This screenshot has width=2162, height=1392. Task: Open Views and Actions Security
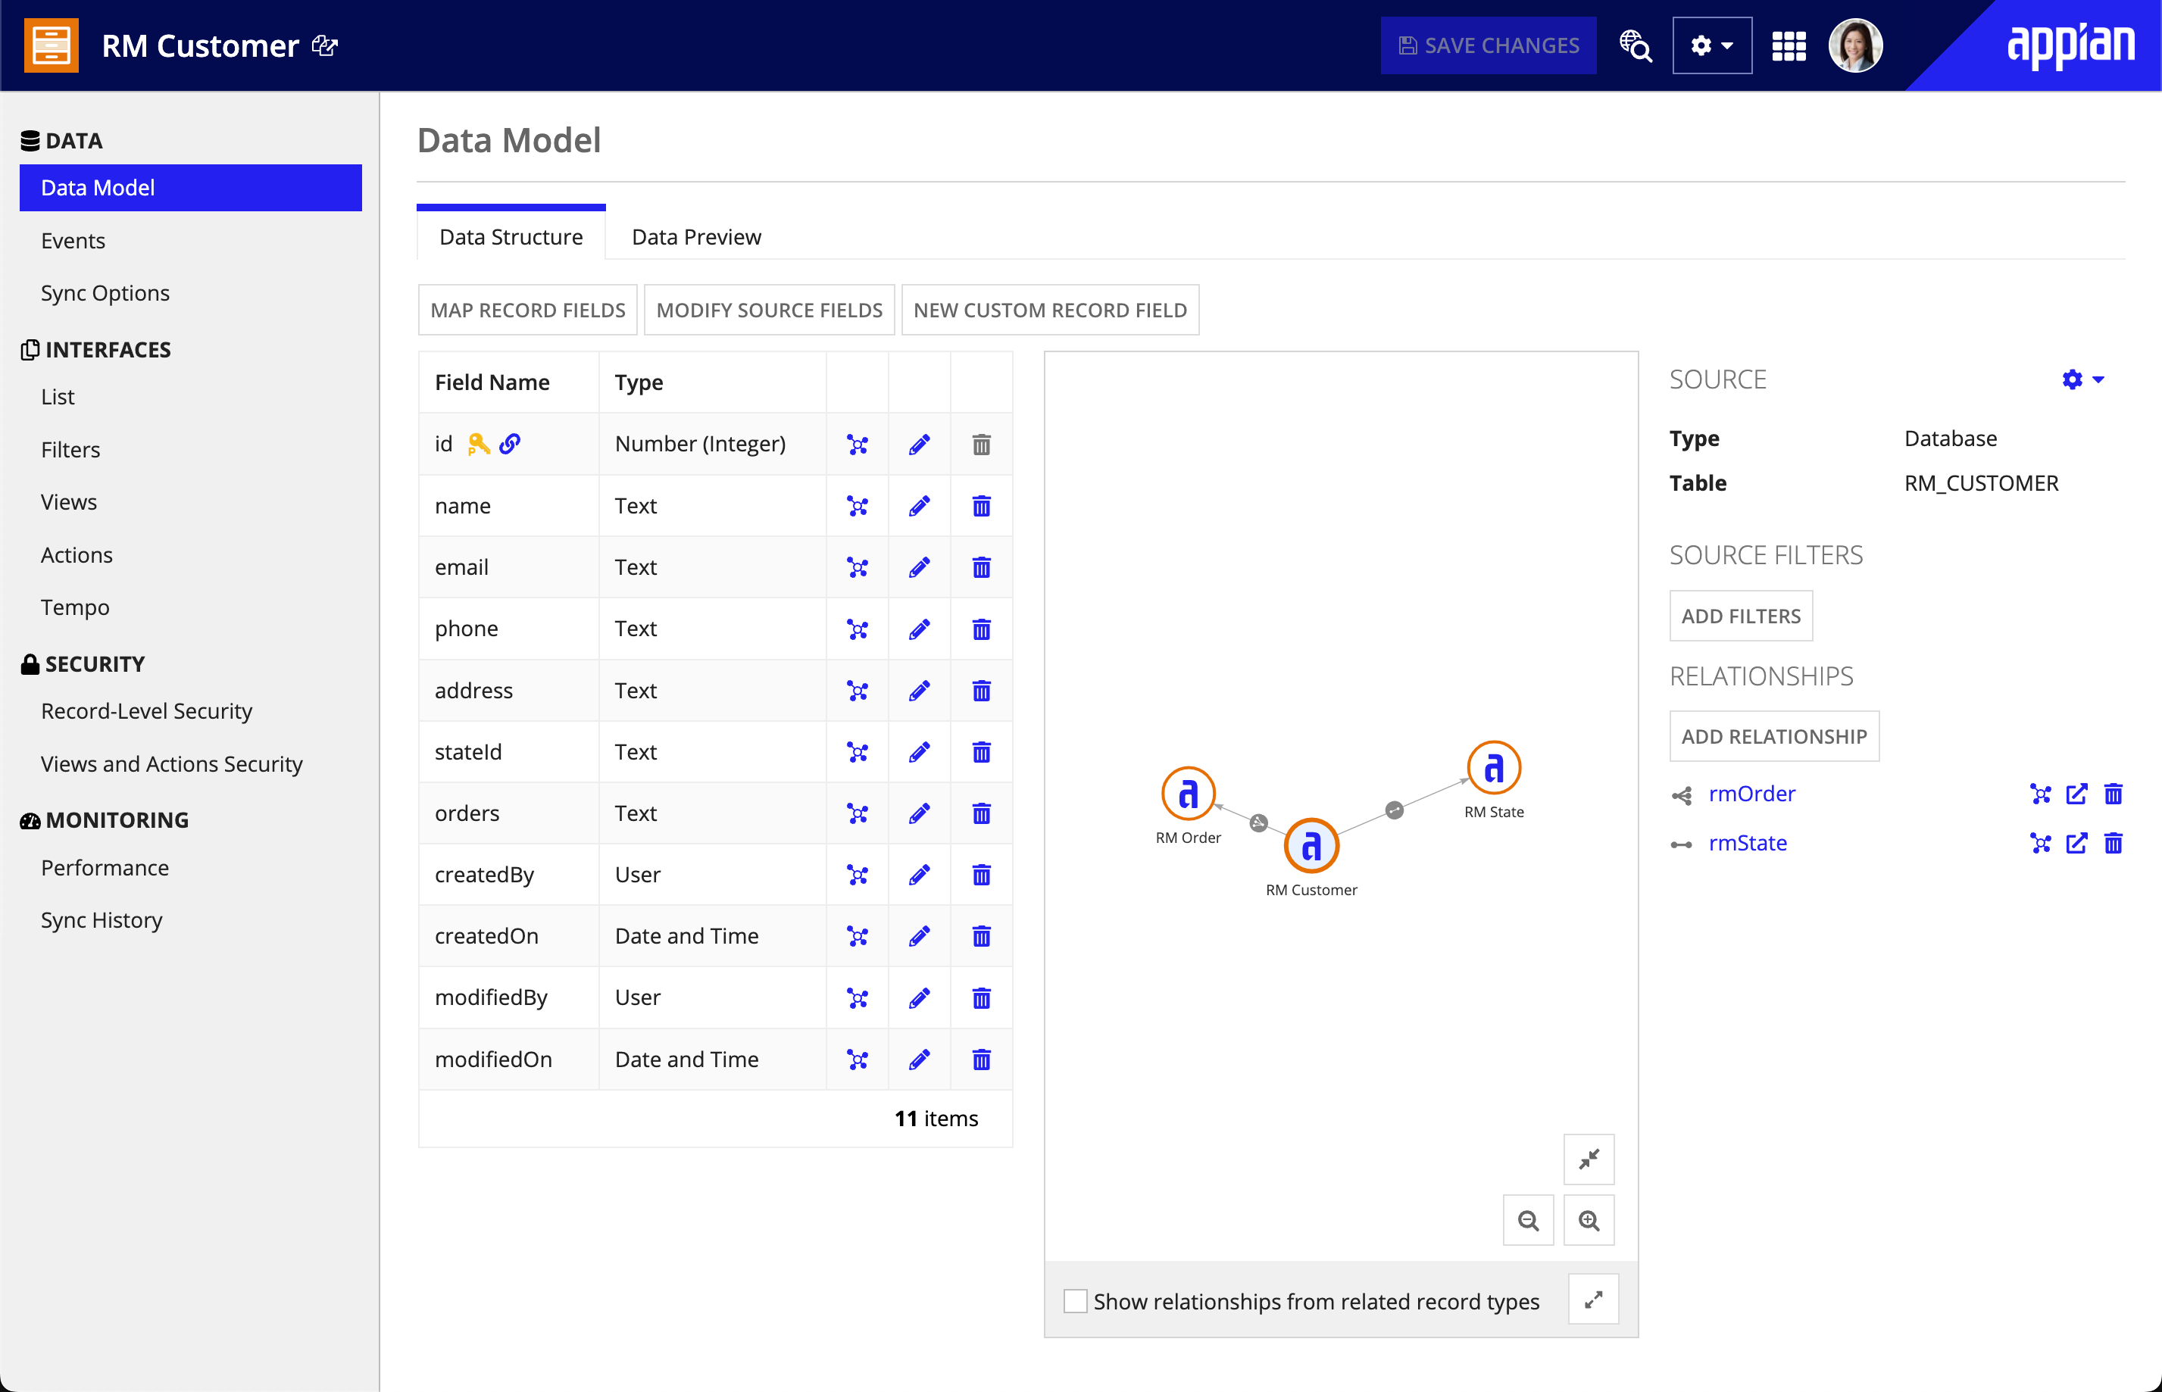(x=172, y=764)
